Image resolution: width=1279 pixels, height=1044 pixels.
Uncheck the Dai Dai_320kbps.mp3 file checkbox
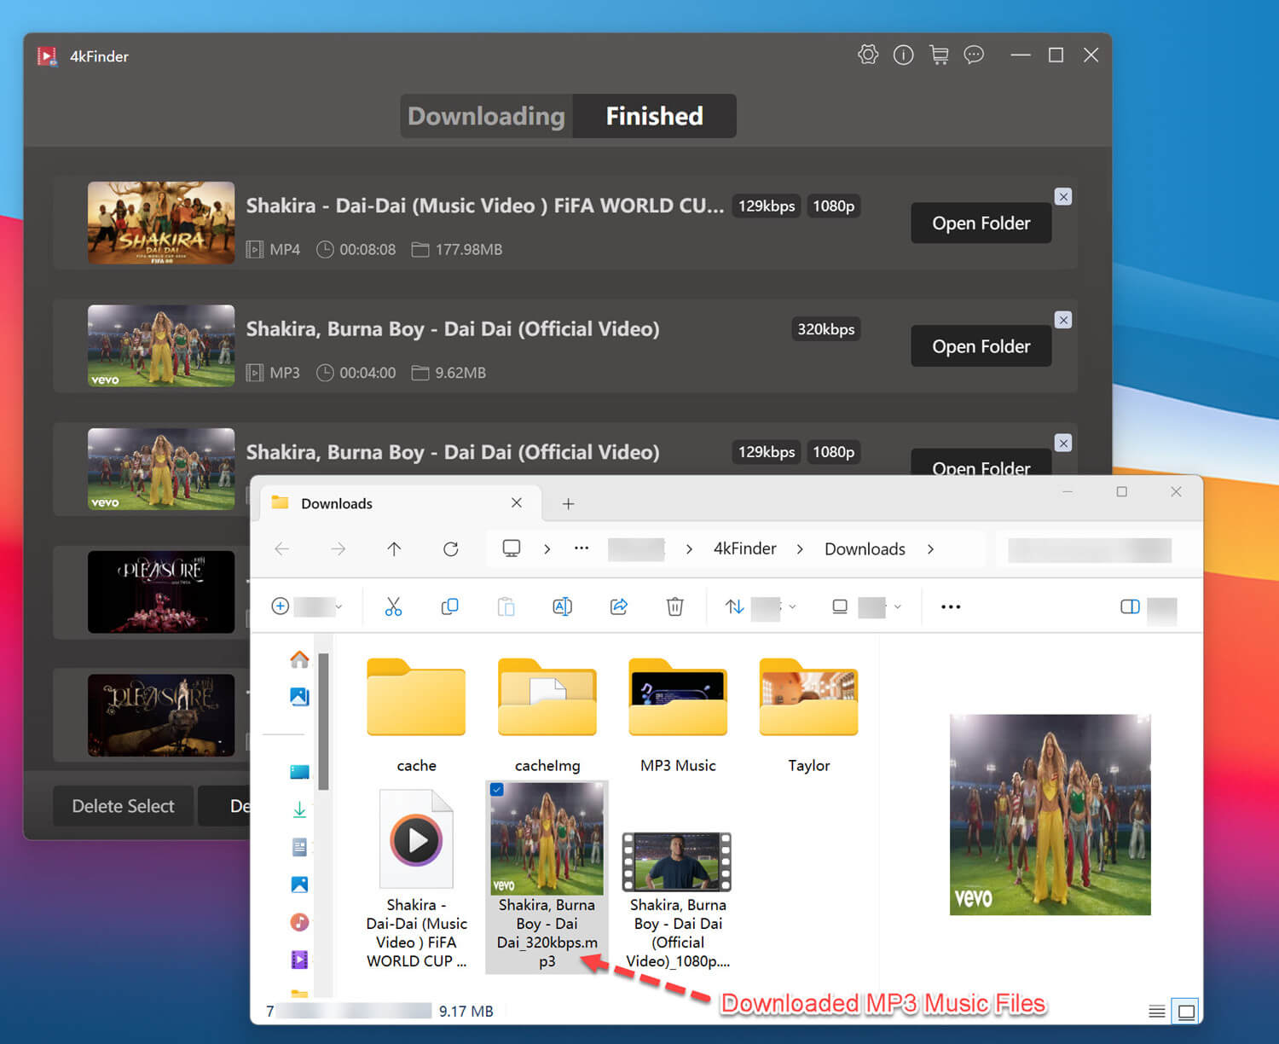tap(497, 790)
